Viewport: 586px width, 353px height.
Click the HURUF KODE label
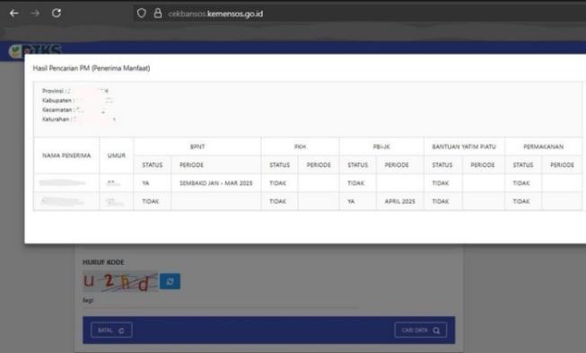103,262
